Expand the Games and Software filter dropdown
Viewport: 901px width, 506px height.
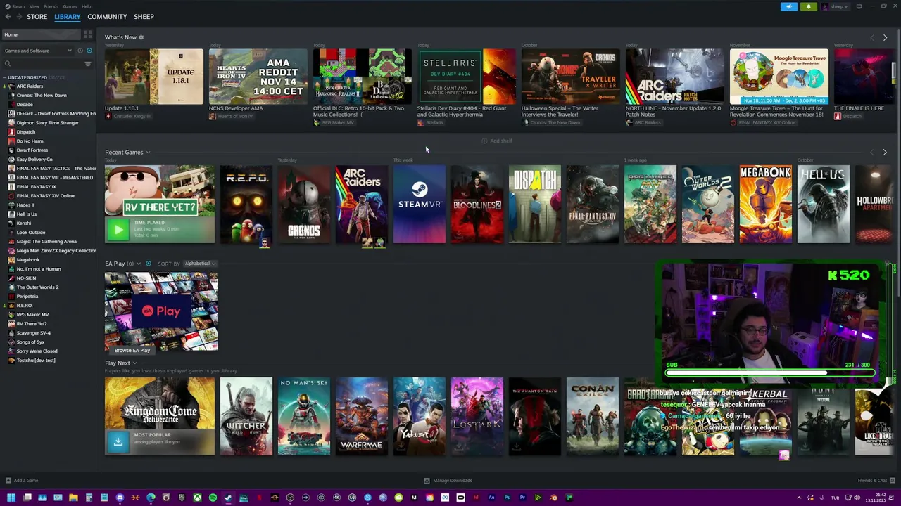[x=38, y=51]
